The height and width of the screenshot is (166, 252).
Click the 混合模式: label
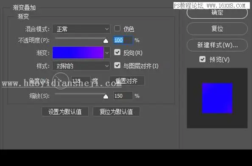click(x=37, y=29)
